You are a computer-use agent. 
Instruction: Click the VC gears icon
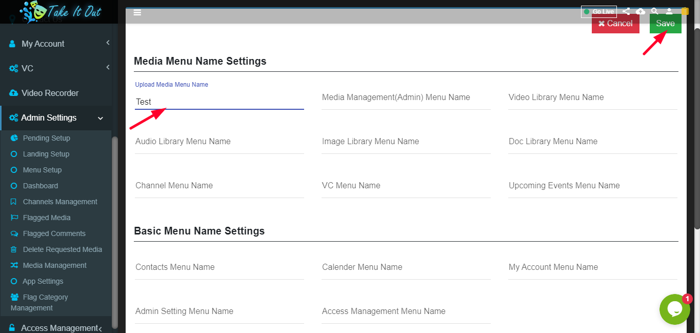pos(14,68)
